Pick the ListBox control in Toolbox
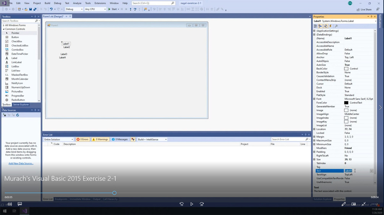 pyautogui.click(x=15, y=66)
